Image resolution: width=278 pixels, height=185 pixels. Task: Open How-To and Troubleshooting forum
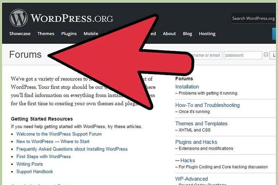tap(207, 105)
